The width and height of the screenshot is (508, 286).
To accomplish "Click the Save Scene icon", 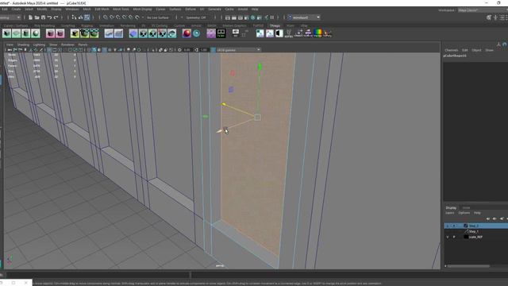I will tap(43, 17).
